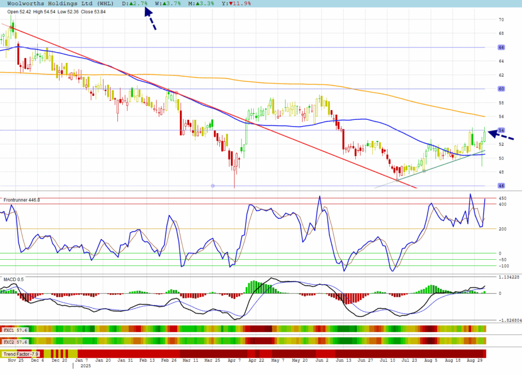The image size is (522, 375).
Task: Click the Aug 18 date label
Action: [x=453, y=360]
